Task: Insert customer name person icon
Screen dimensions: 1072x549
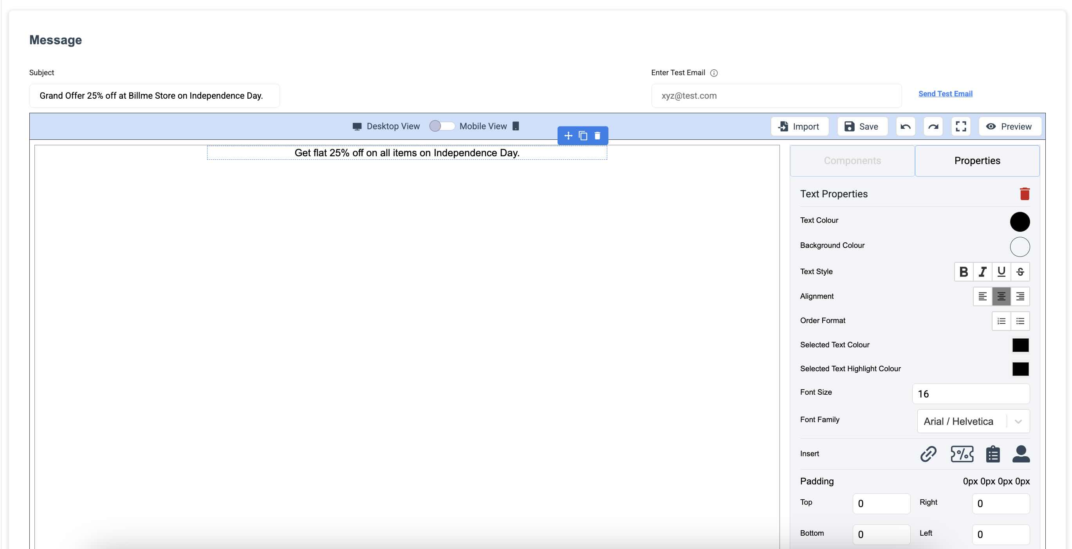Action: point(1020,454)
